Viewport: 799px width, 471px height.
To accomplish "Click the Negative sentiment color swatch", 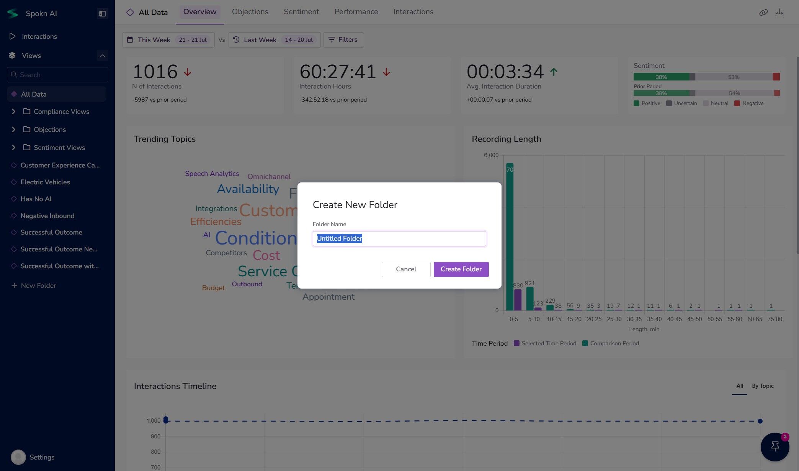I will click(737, 103).
